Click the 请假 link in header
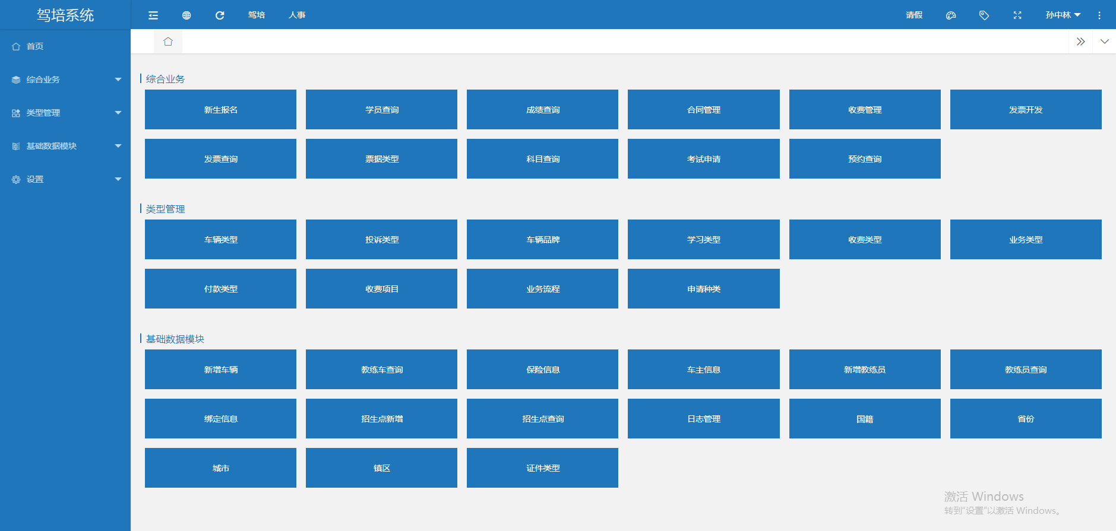This screenshot has width=1116, height=531. pyautogui.click(x=914, y=15)
